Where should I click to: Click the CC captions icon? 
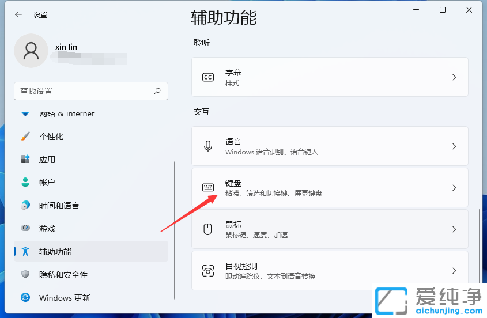[208, 77]
